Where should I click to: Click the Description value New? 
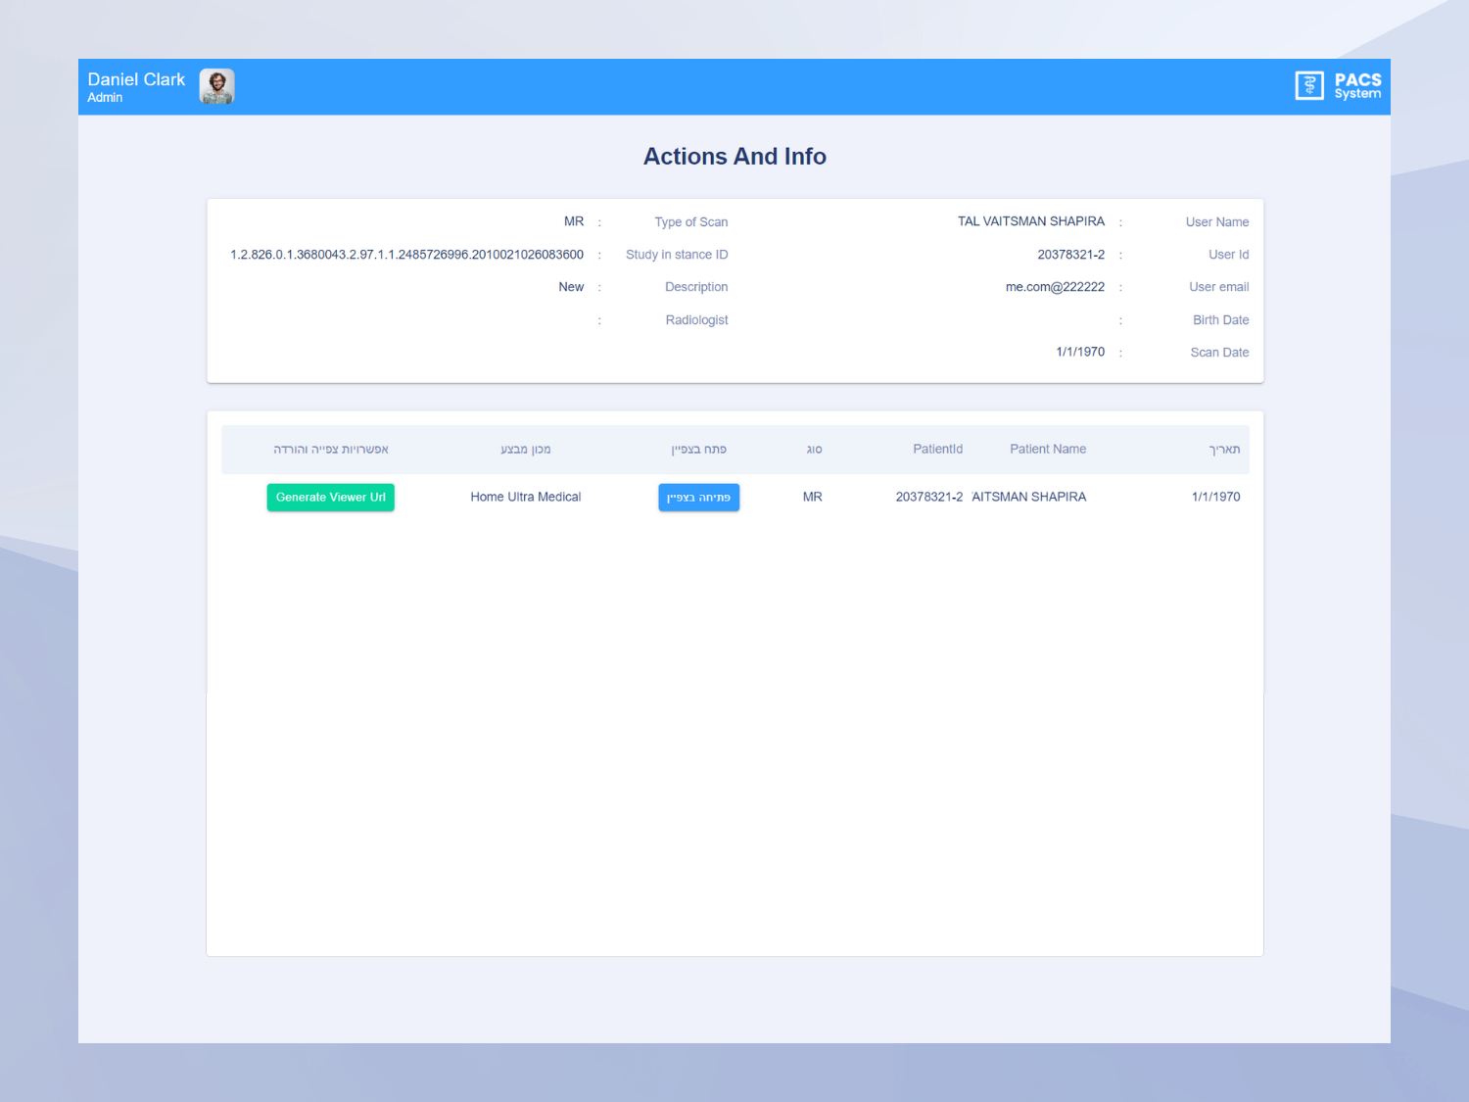pos(571,287)
